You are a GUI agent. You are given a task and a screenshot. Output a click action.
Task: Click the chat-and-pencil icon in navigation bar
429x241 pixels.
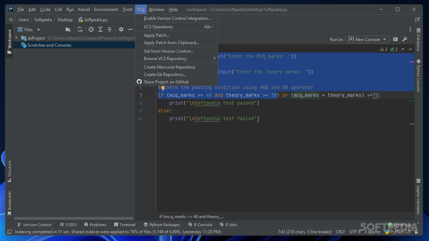tap(418, 20)
